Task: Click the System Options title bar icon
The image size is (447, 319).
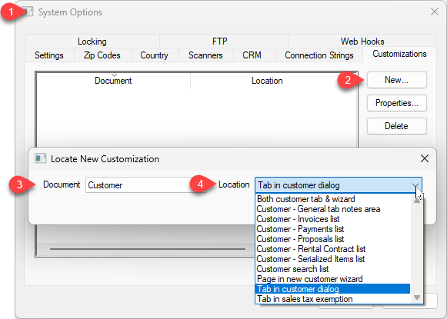Action: (x=28, y=12)
